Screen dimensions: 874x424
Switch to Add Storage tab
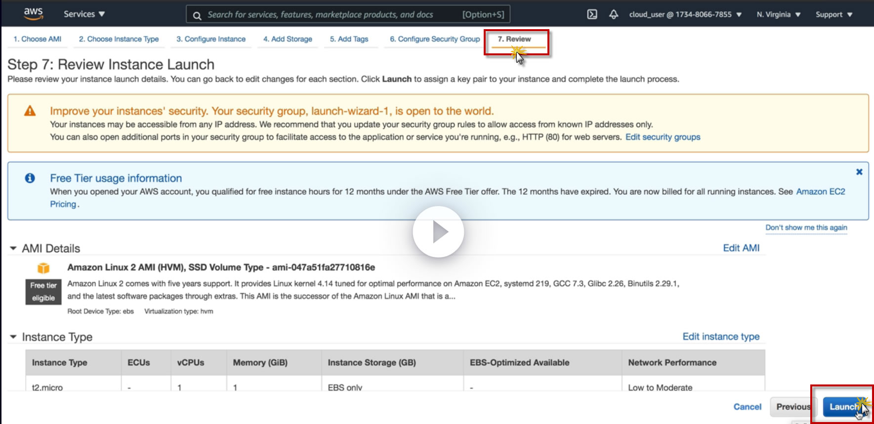288,39
